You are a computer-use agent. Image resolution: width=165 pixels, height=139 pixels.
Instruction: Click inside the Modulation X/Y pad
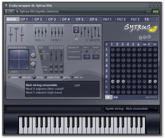19,60
